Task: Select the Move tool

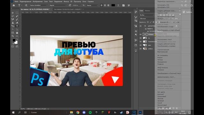Action: pyautogui.click(x=13, y=13)
